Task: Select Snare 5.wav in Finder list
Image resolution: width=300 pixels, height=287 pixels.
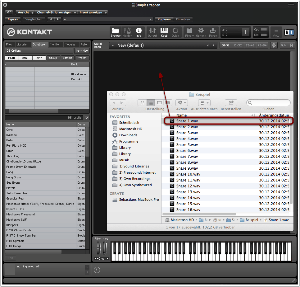Action: pos(187,145)
